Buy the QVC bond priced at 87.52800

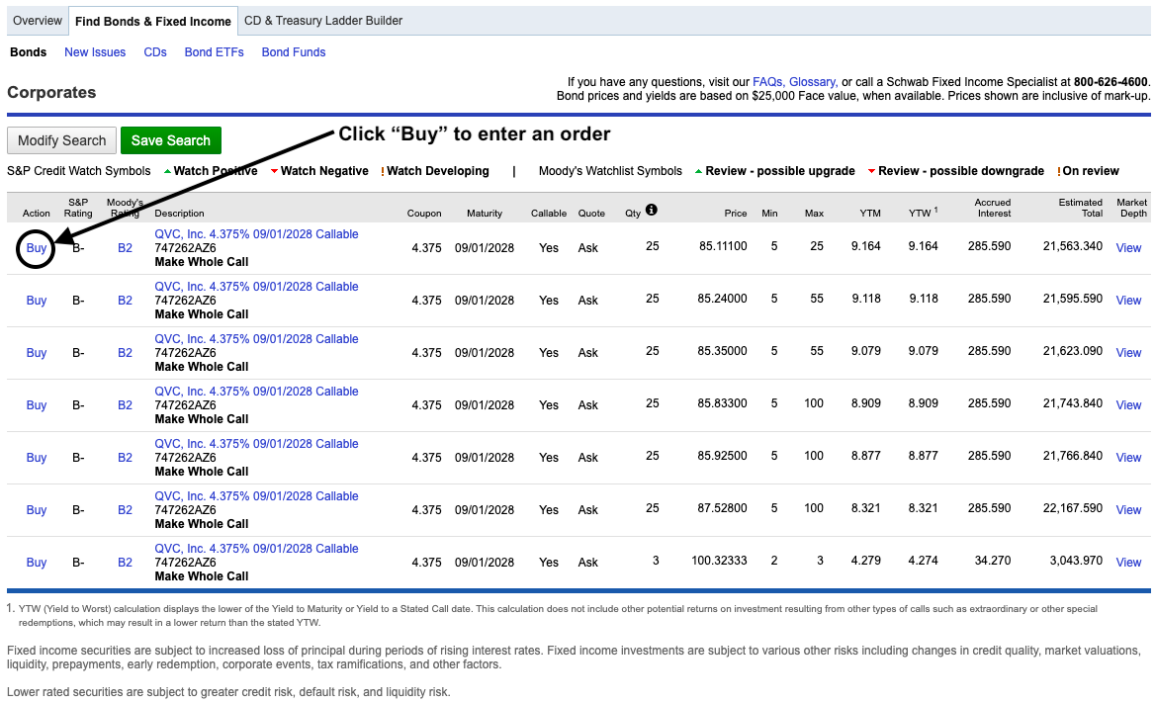pos(36,510)
